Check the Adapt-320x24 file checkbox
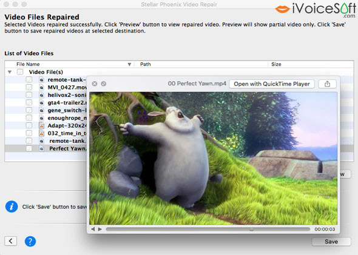 pyautogui.click(x=29, y=125)
